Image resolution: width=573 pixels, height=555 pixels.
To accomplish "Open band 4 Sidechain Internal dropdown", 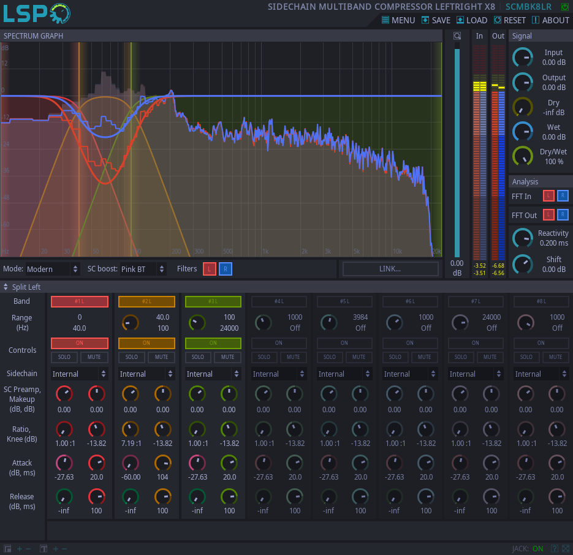I will (279, 374).
